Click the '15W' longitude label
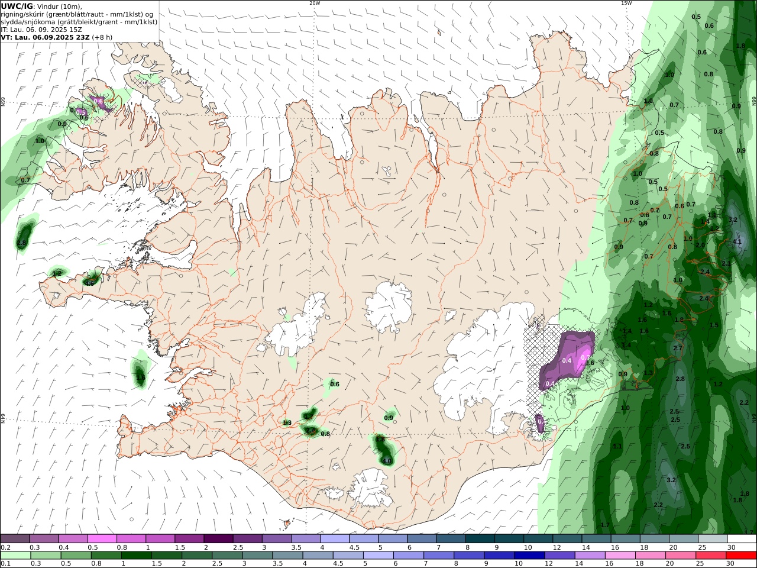Image resolution: width=757 pixels, height=568 pixels. [626, 3]
